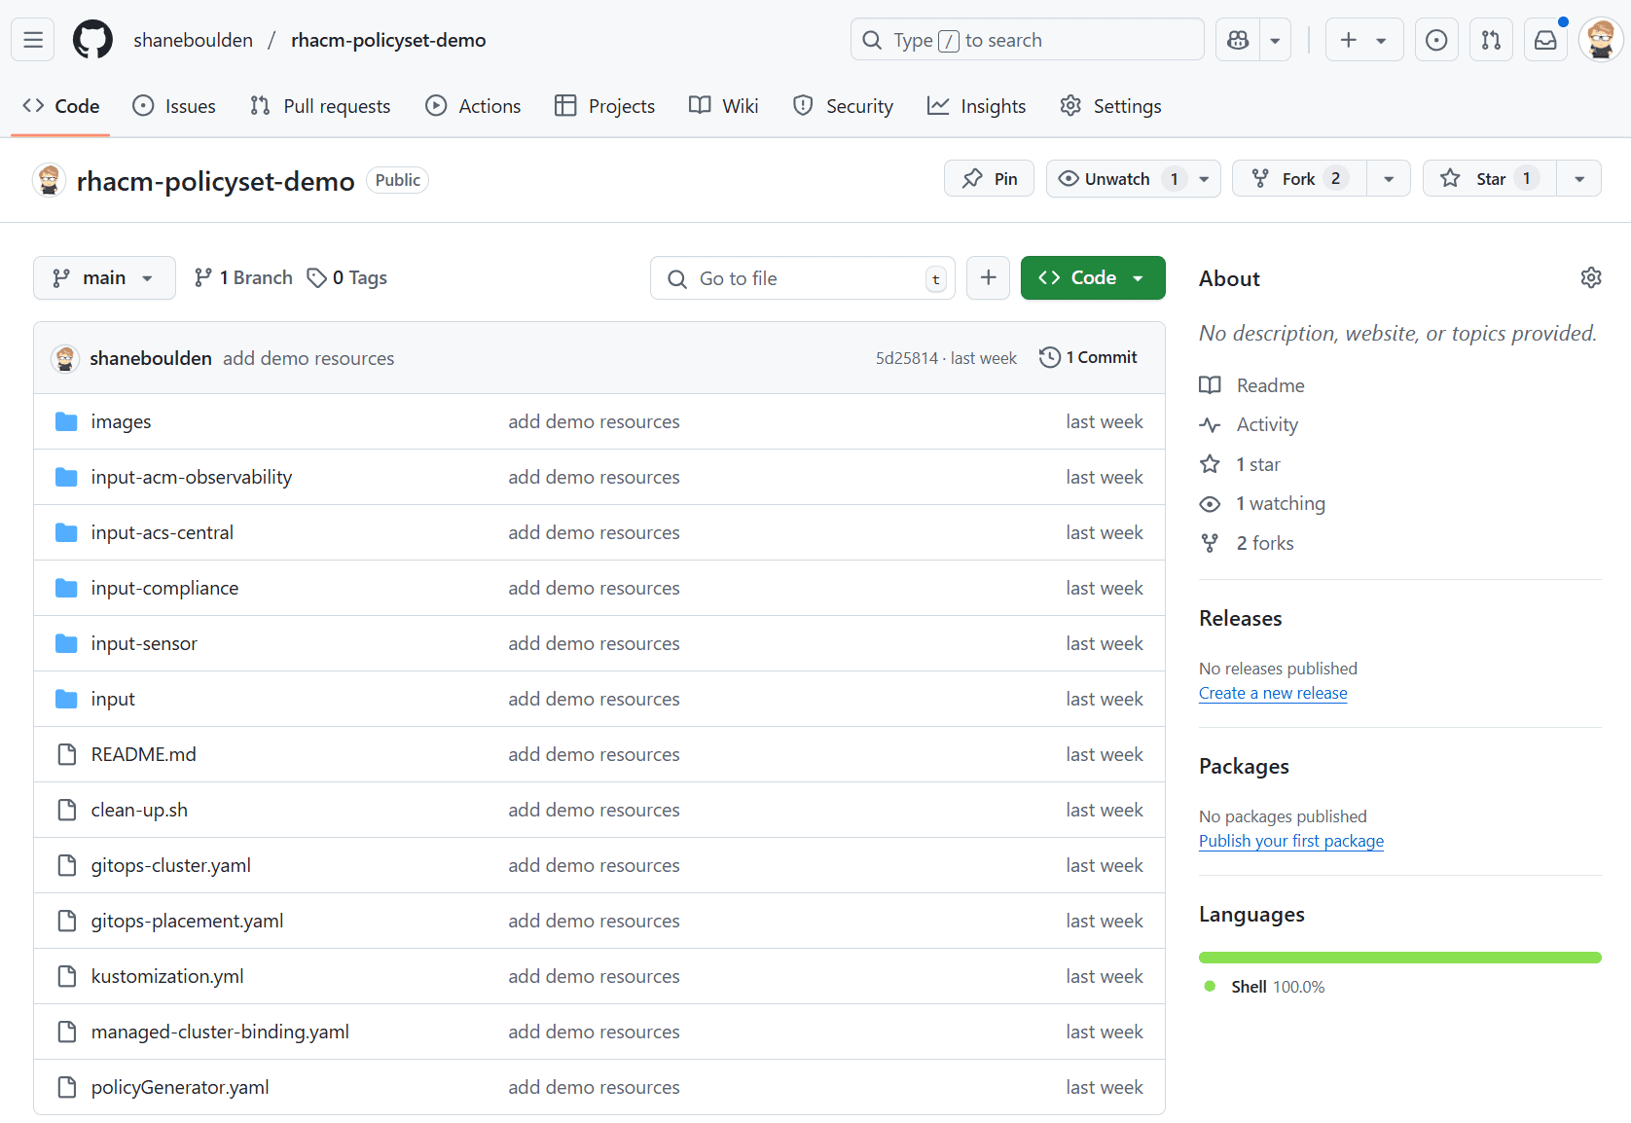This screenshot has width=1631, height=1123.
Task: Open the input-acs-central folder
Action: point(163,533)
